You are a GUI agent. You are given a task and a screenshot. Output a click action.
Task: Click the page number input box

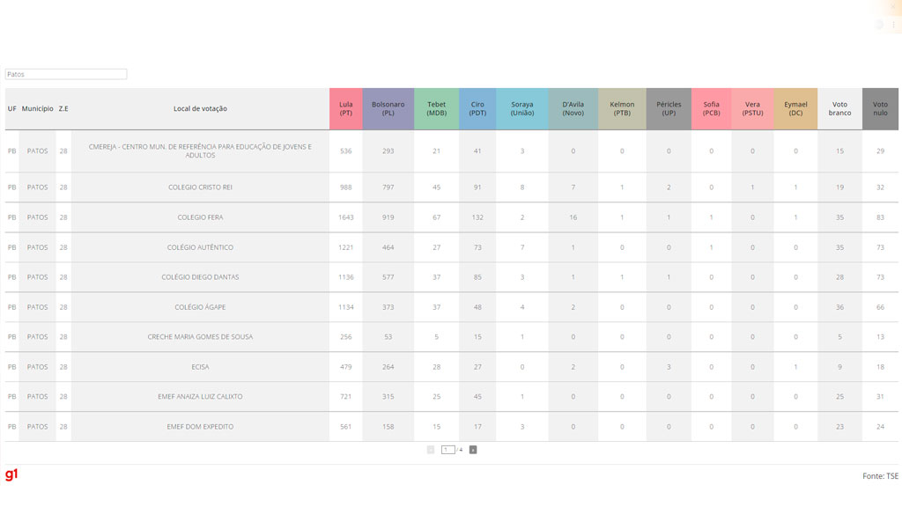[x=447, y=450]
